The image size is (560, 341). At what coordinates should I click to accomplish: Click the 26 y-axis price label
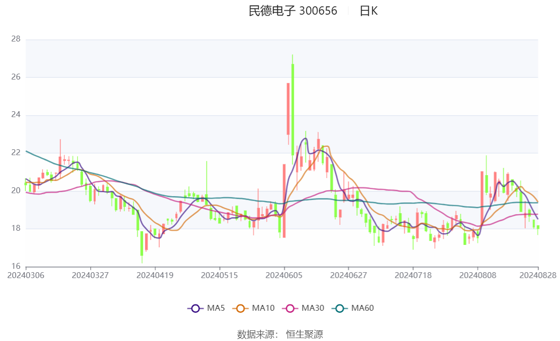16,77
